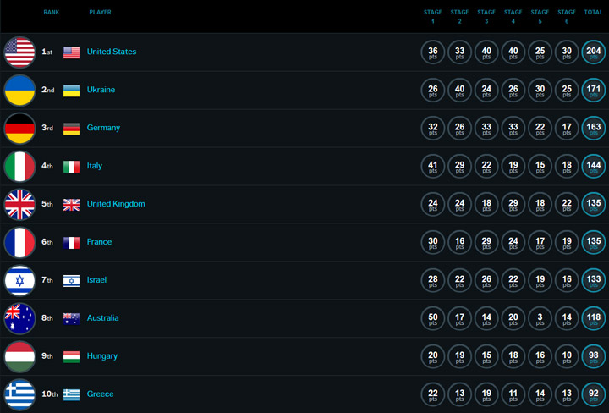Click the large round United Kingdom flag
Image resolution: width=609 pixels, height=413 pixels.
(19, 204)
